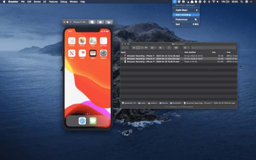Tap the News app icon
This screenshot has width=256, height=160.
[72, 53]
